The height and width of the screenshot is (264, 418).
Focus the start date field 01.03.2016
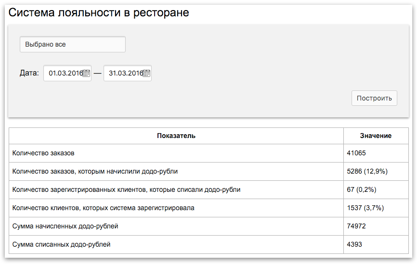tap(67, 73)
